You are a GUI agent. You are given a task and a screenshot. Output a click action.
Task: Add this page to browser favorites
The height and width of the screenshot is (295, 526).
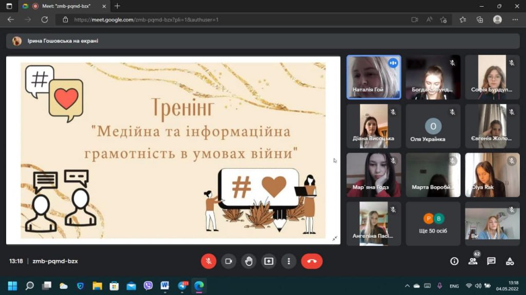coord(444,19)
